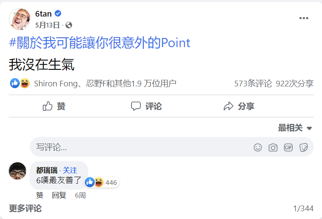
Task: Click the verified badge next to 6tan
Action: pos(58,14)
